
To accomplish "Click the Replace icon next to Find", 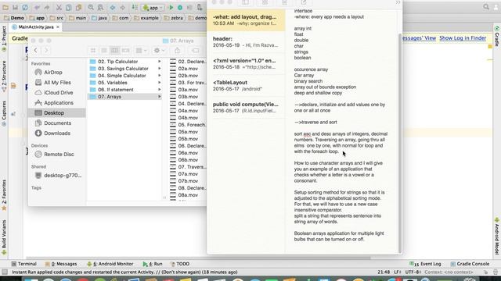I will (x=100, y=7).
